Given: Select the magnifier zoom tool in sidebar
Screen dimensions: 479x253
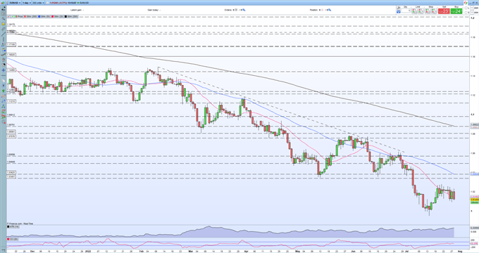Looking at the screenshot, I should click(x=4, y=18).
